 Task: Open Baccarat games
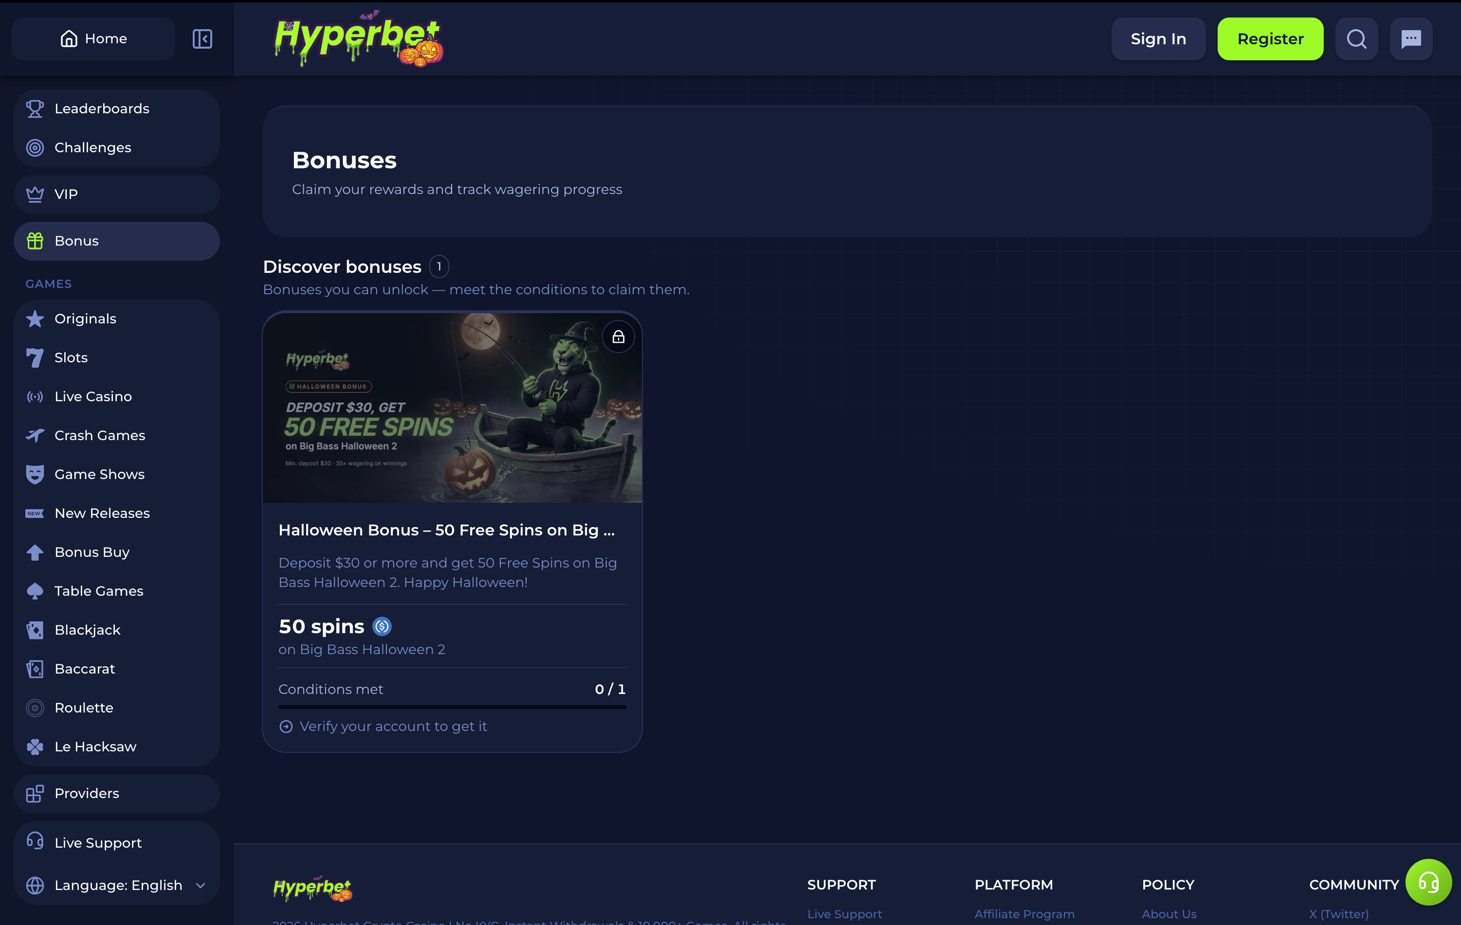click(116, 669)
